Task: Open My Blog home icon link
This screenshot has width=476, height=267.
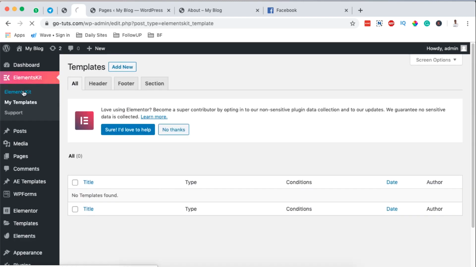Action: click(x=20, y=48)
